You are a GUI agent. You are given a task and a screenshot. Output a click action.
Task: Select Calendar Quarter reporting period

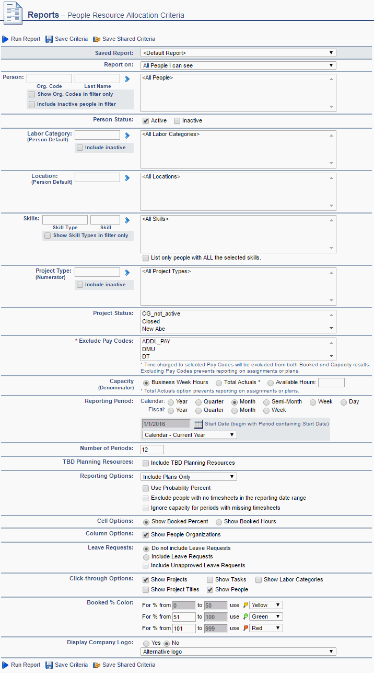click(x=198, y=402)
